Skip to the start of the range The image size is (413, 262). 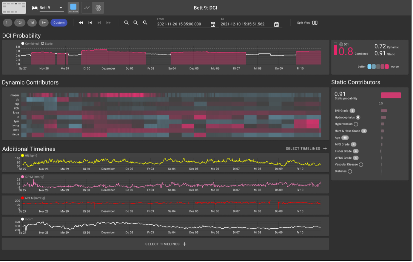click(x=90, y=23)
